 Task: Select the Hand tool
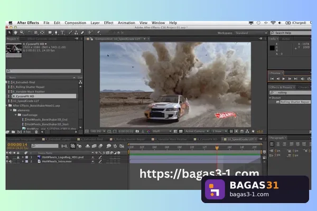(x=15, y=33)
